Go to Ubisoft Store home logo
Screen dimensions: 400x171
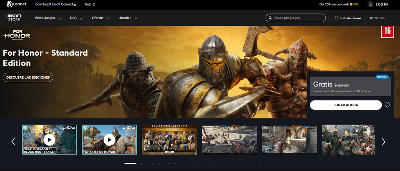click(14, 18)
